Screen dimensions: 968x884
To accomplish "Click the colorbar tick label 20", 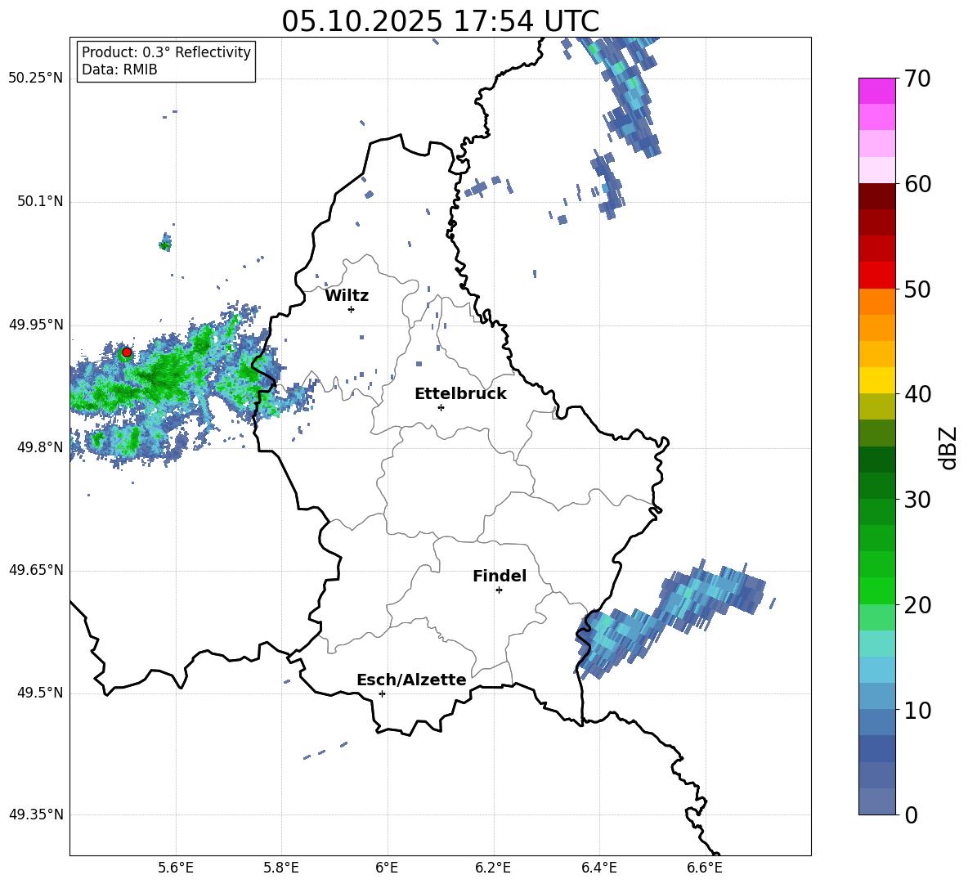I will pos(917,605).
